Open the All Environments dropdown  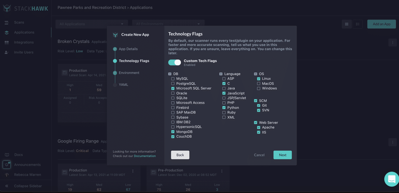168,24
